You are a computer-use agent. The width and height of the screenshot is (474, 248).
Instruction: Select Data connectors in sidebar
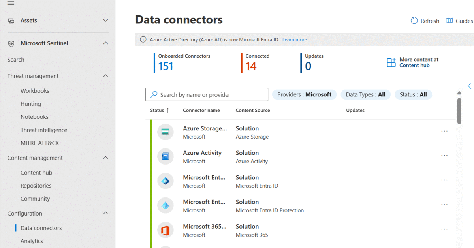pos(41,228)
